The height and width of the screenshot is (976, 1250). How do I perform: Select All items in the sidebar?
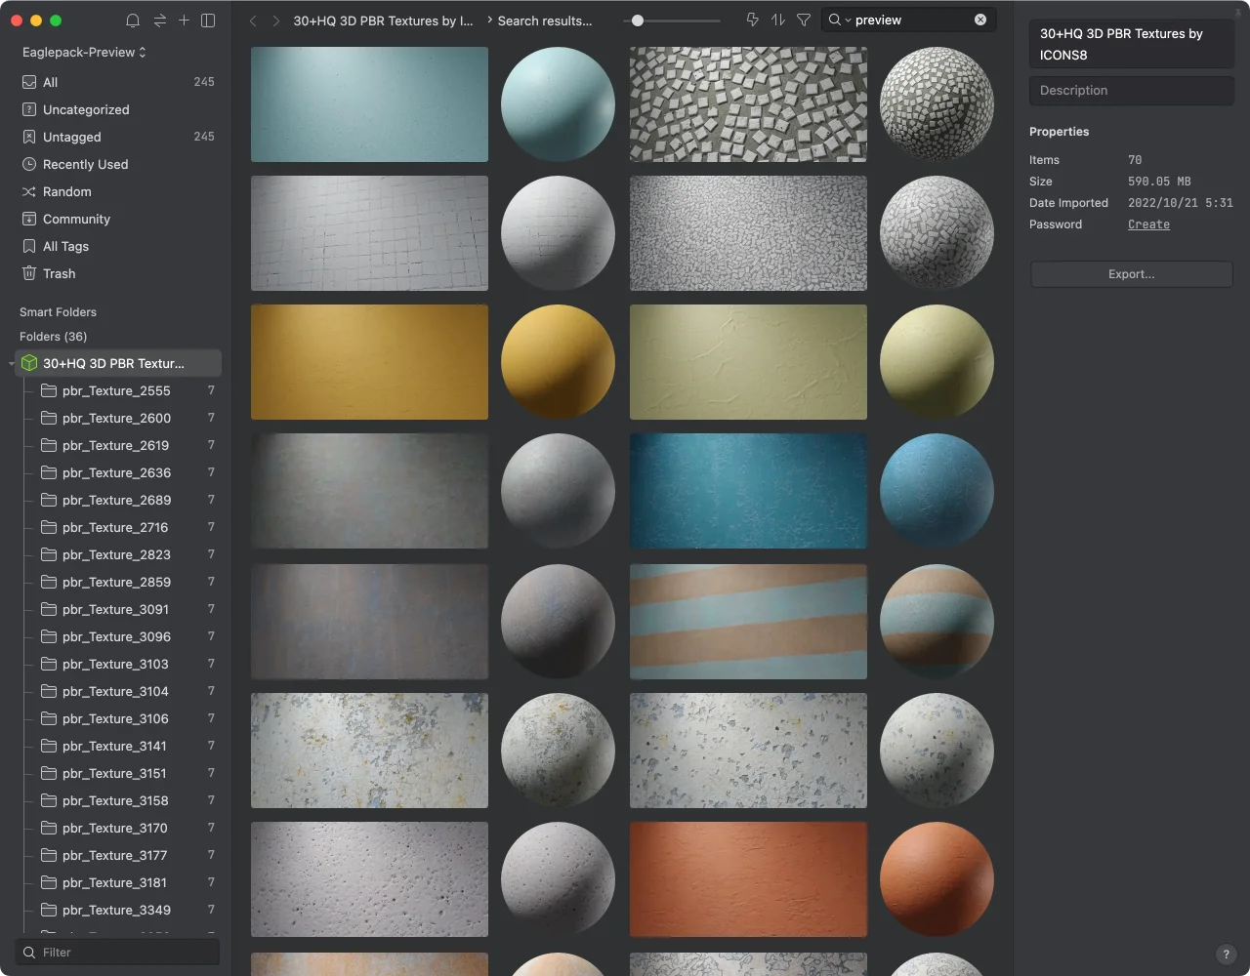tap(118, 82)
